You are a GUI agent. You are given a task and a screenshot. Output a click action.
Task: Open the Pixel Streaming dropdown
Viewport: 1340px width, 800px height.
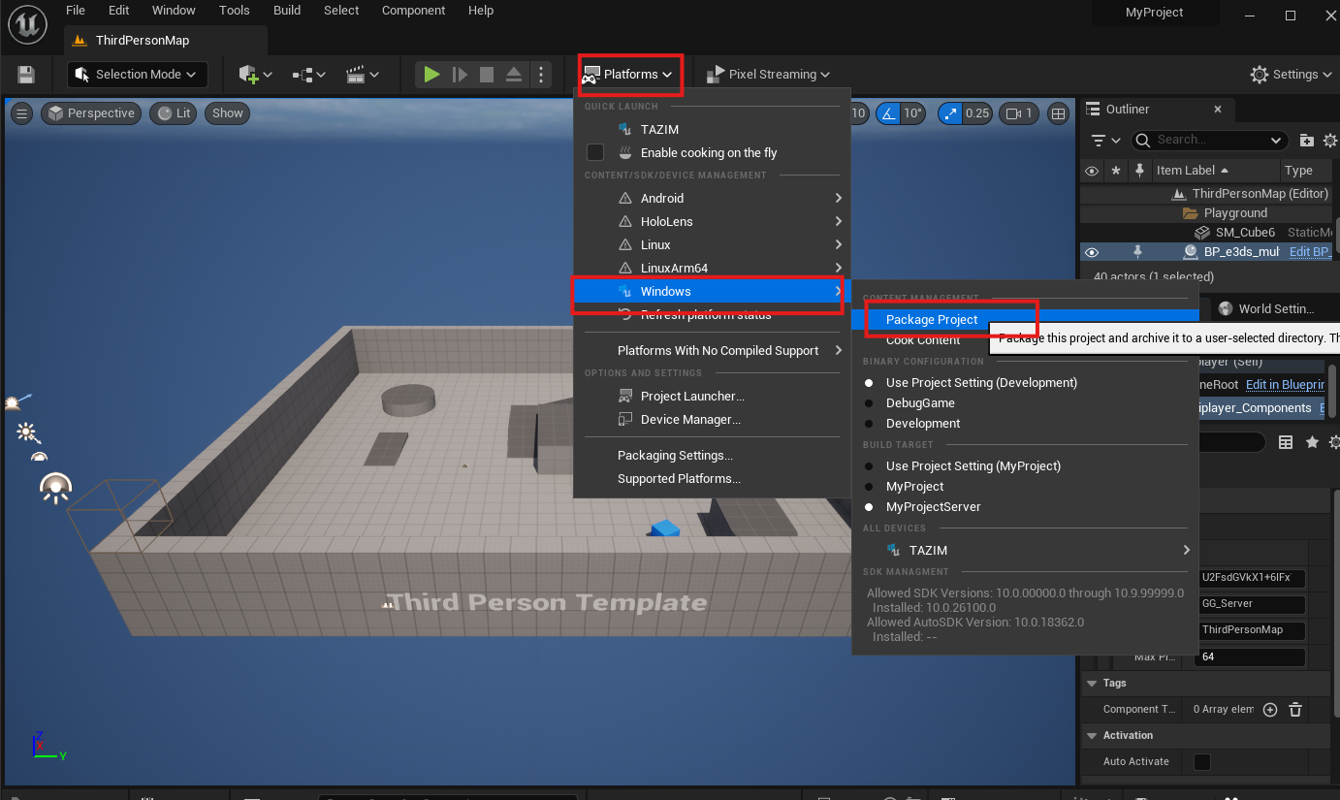coord(769,75)
